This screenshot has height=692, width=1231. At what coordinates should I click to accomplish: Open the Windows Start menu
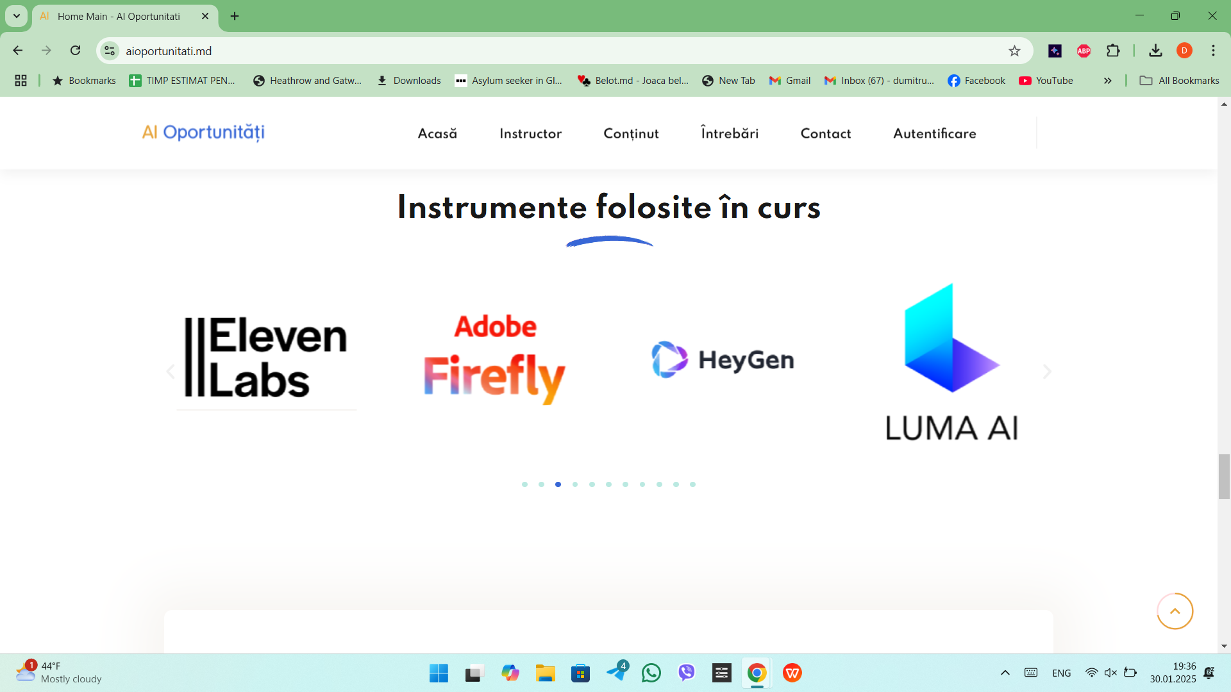(439, 673)
